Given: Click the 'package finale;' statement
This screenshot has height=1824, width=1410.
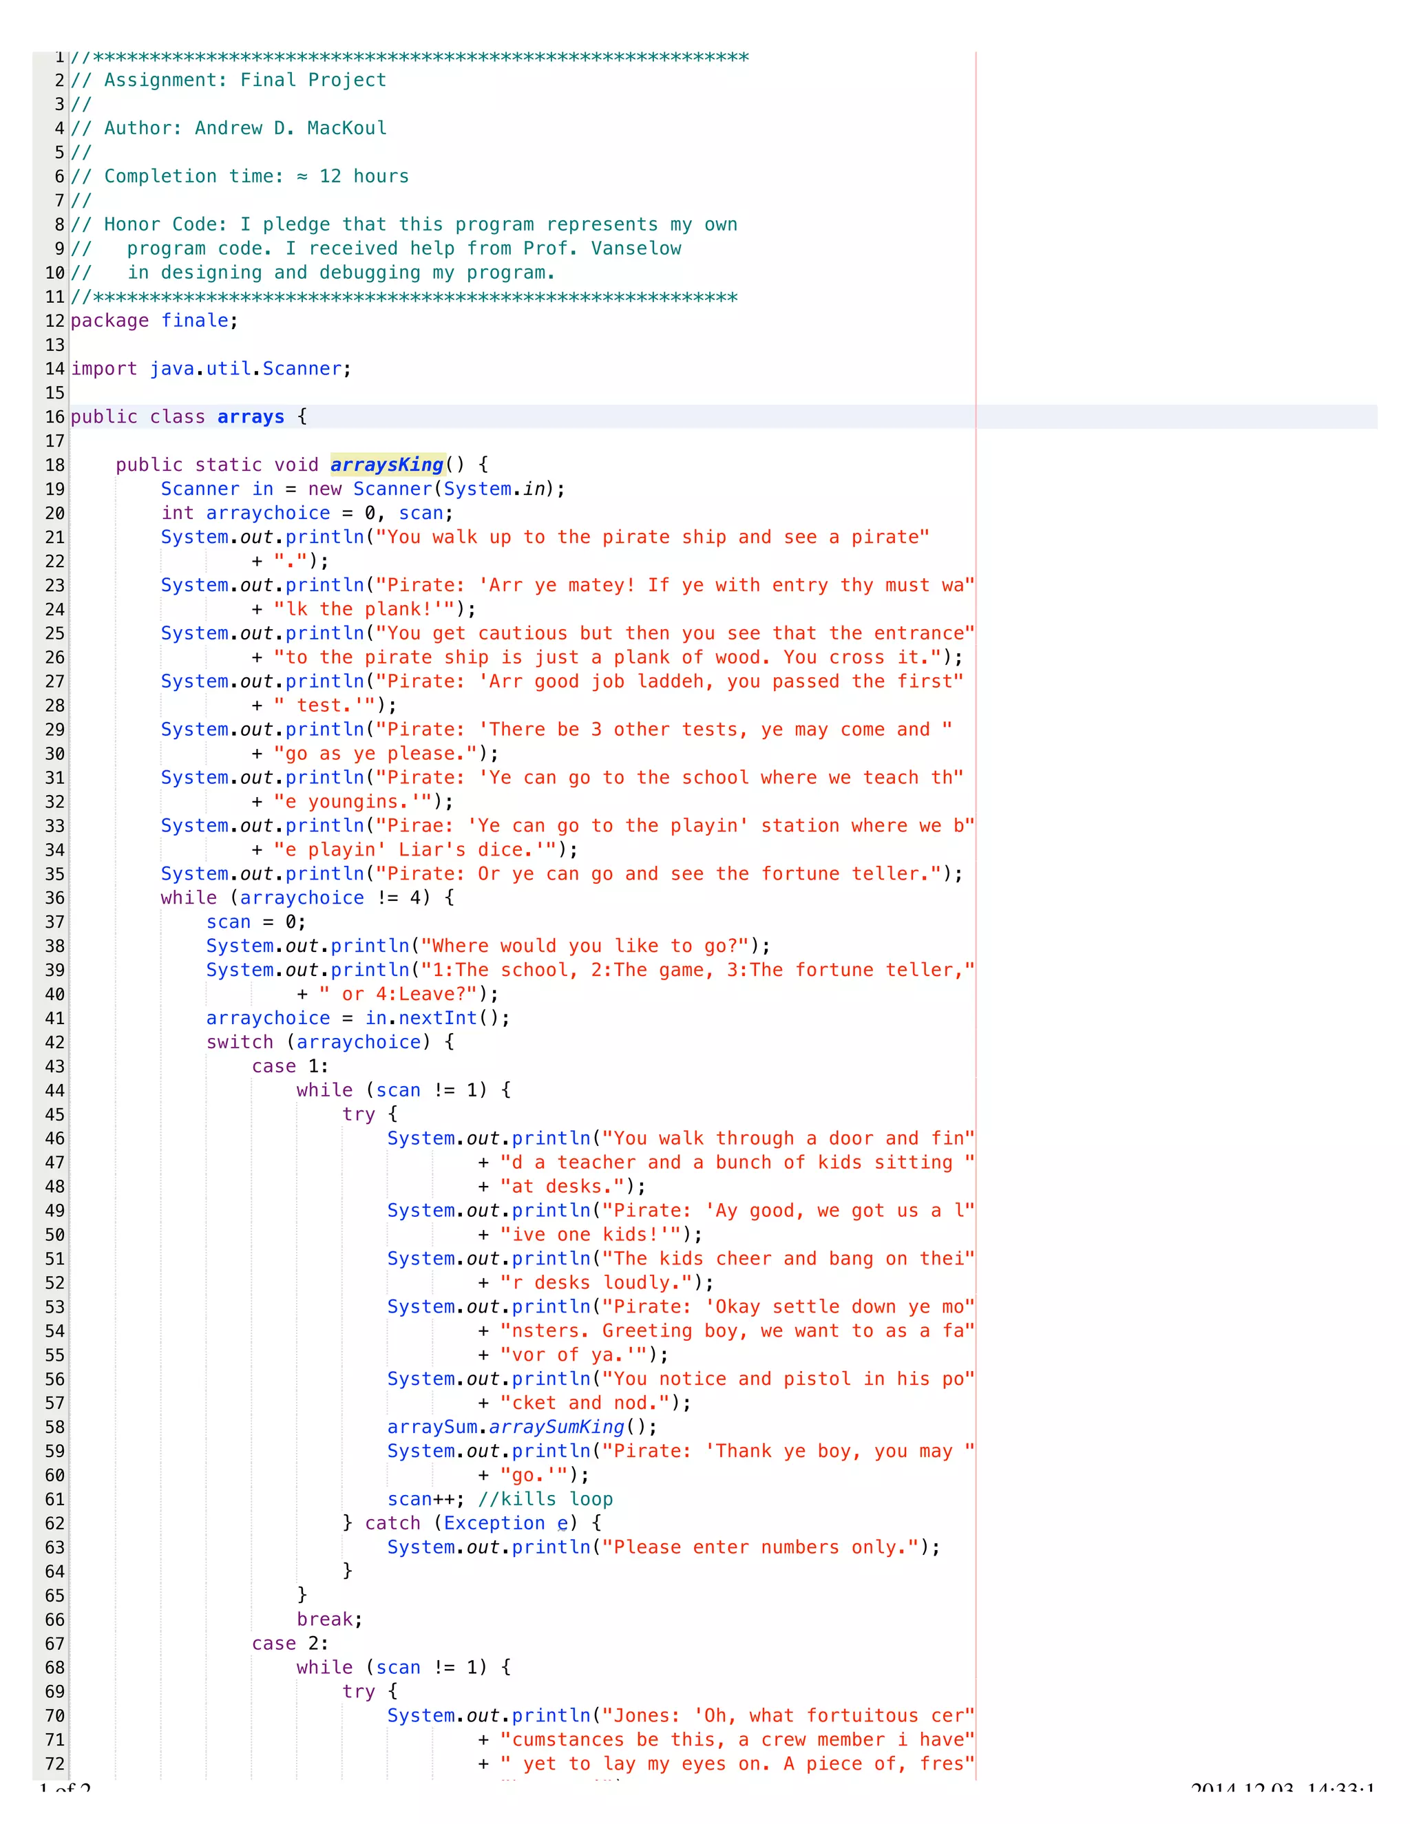Looking at the screenshot, I should [x=154, y=321].
